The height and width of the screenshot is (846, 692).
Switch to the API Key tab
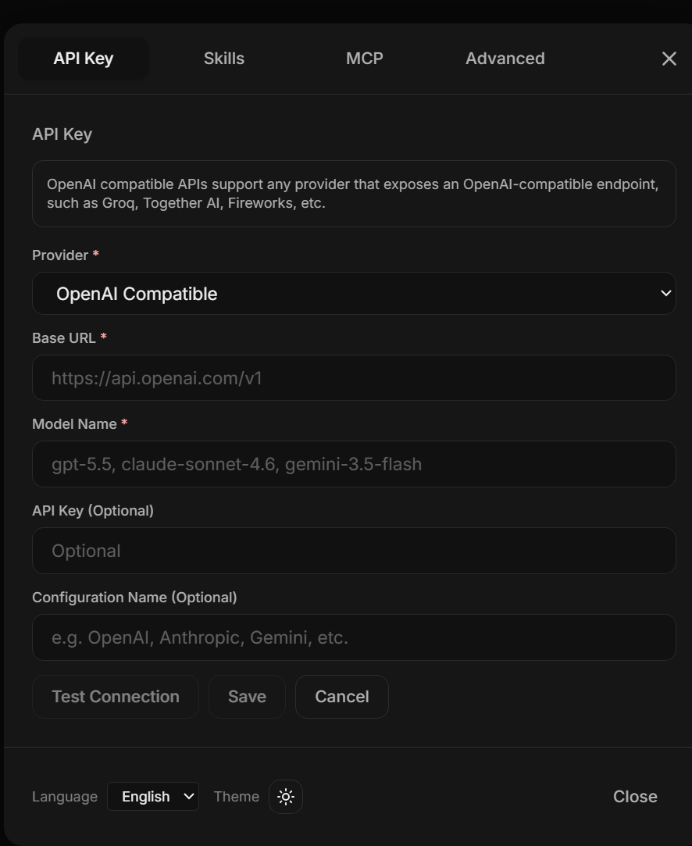pos(84,59)
